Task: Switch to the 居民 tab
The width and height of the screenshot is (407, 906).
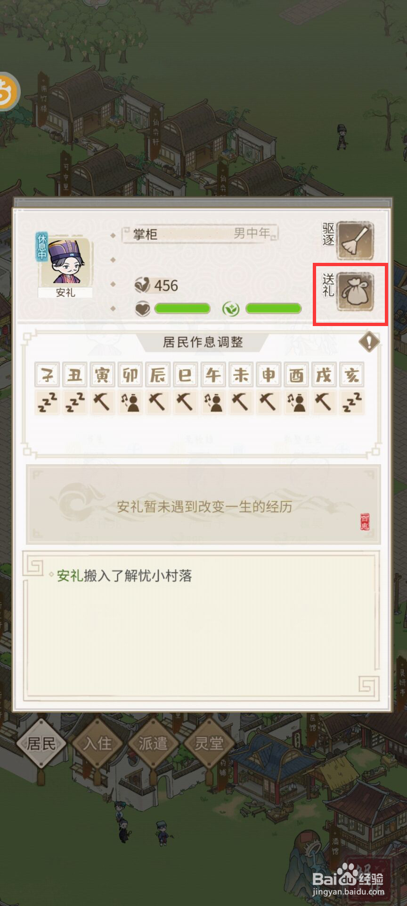Action: 41,744
